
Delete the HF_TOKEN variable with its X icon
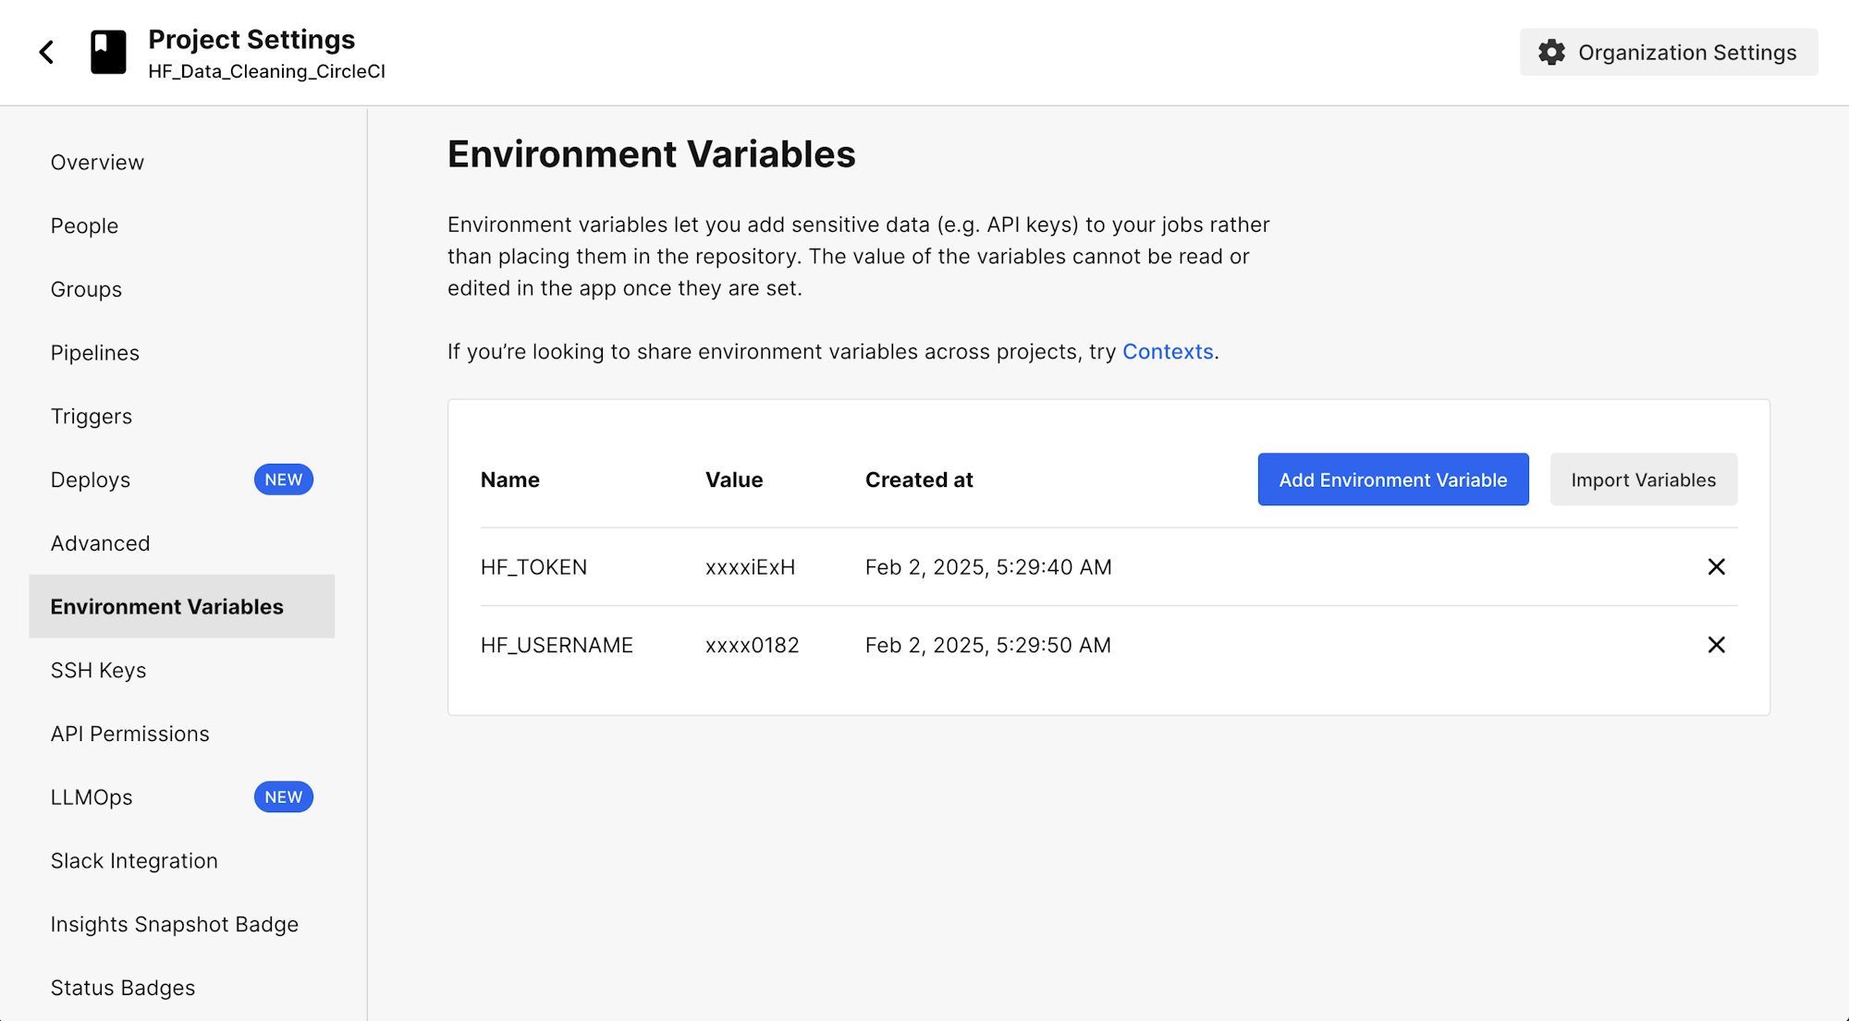click(x=1717, y=566)
